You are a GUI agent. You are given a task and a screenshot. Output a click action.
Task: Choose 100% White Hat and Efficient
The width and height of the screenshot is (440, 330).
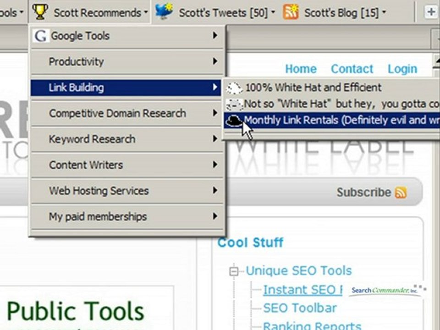pos(332,88)
